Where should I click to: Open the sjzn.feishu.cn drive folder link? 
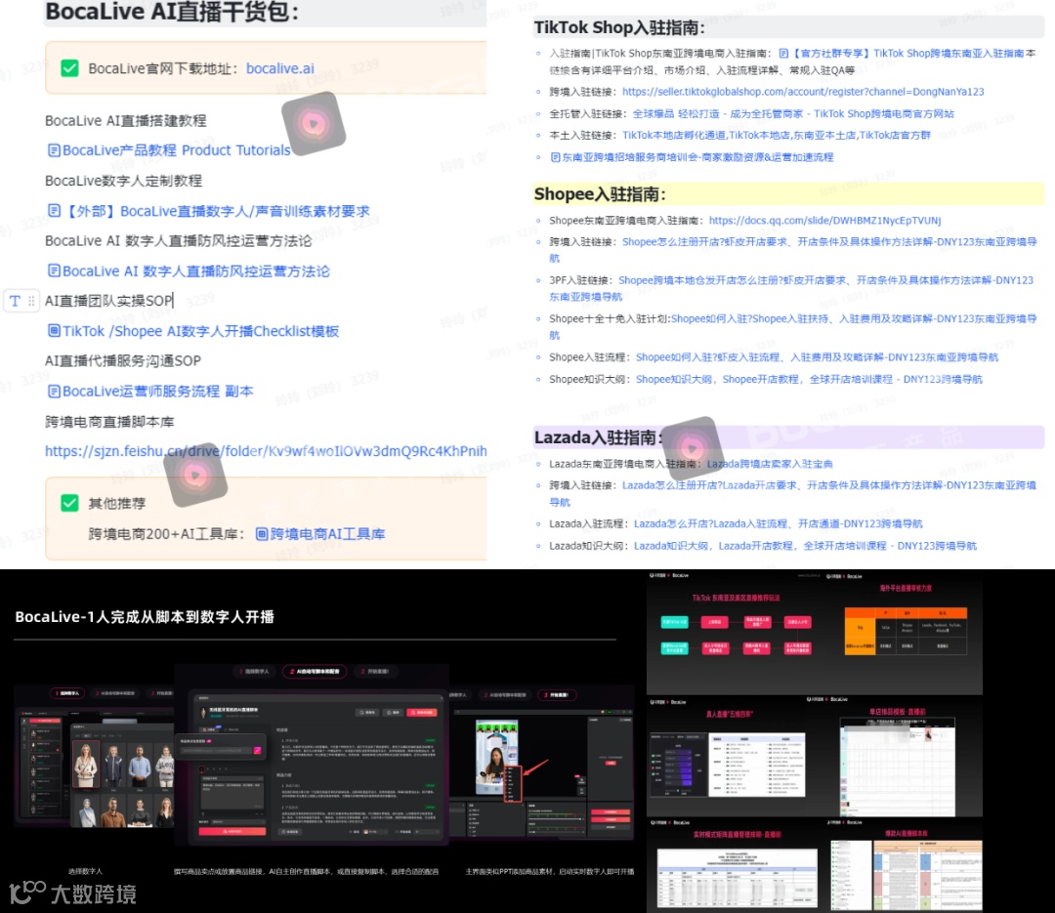(266, 451)
